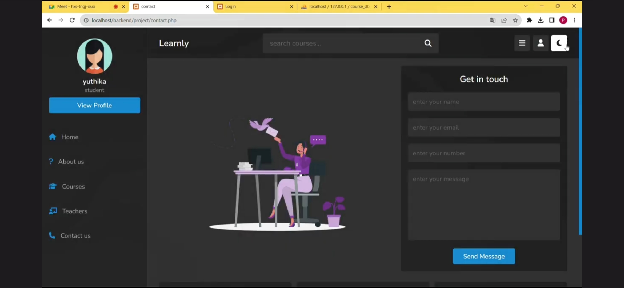Viewport: 624px width, 288px height.
Task: Click the search magnifier icon
Action: click(428, 43)
